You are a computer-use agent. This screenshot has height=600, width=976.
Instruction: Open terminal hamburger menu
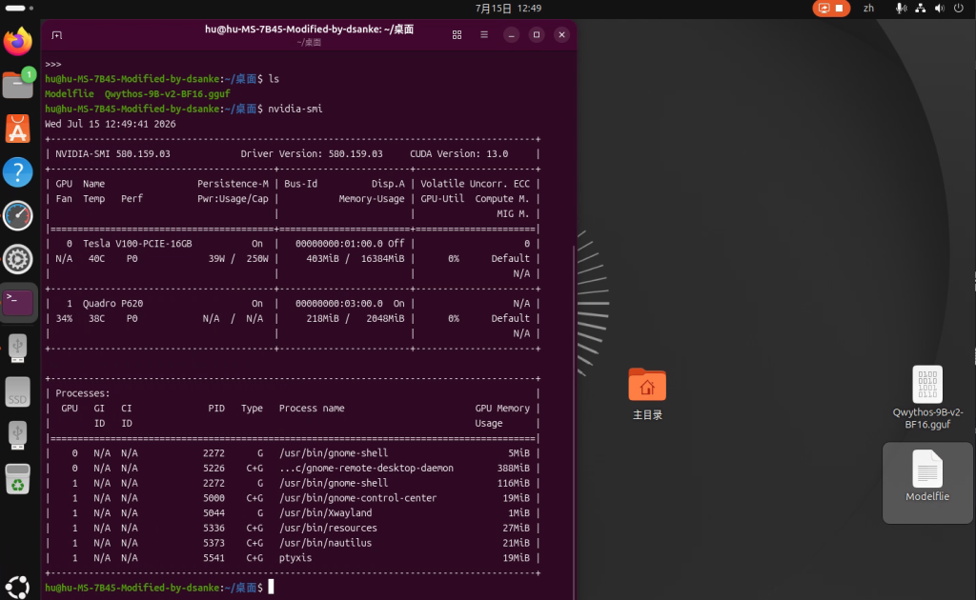pyautogui.click(x=484, y=35)
